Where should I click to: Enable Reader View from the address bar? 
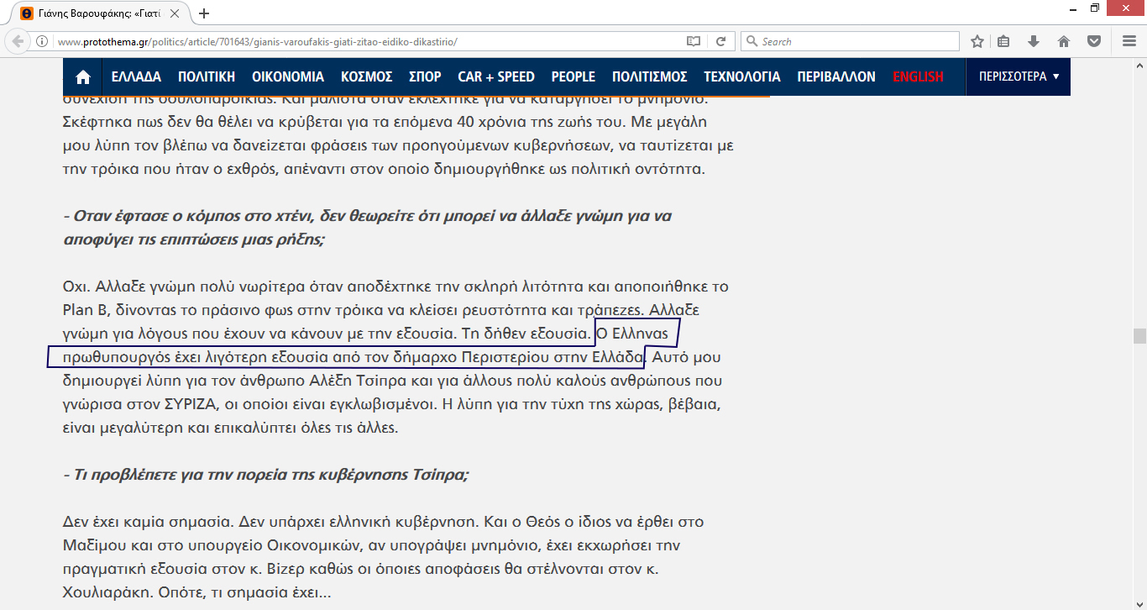pos(693,41)
